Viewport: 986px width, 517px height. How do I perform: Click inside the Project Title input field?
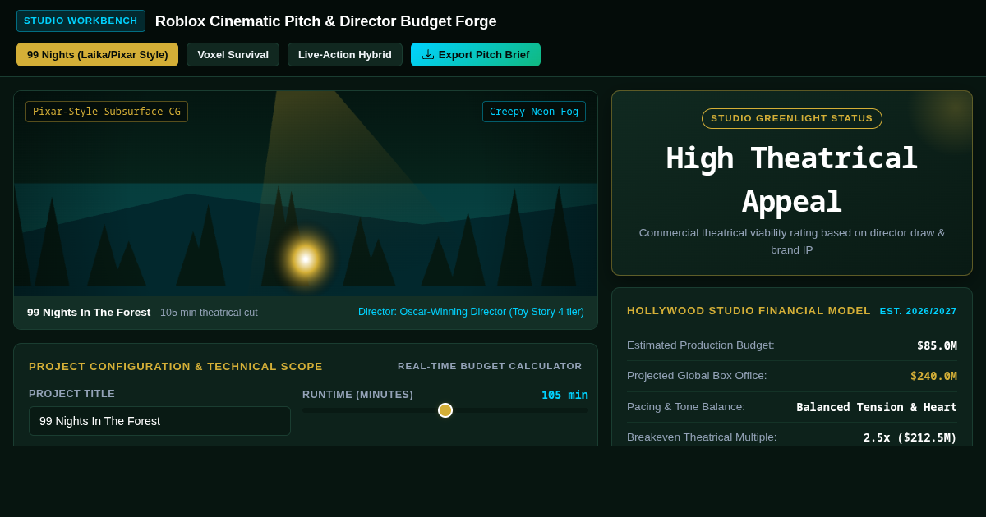(x=159, y=421)
